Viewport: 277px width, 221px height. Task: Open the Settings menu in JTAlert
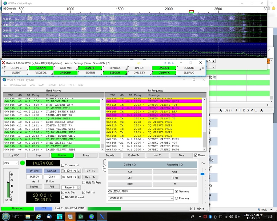point(78,63)
